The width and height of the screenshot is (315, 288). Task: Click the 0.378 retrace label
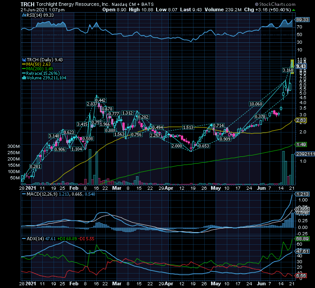(260, 117)
